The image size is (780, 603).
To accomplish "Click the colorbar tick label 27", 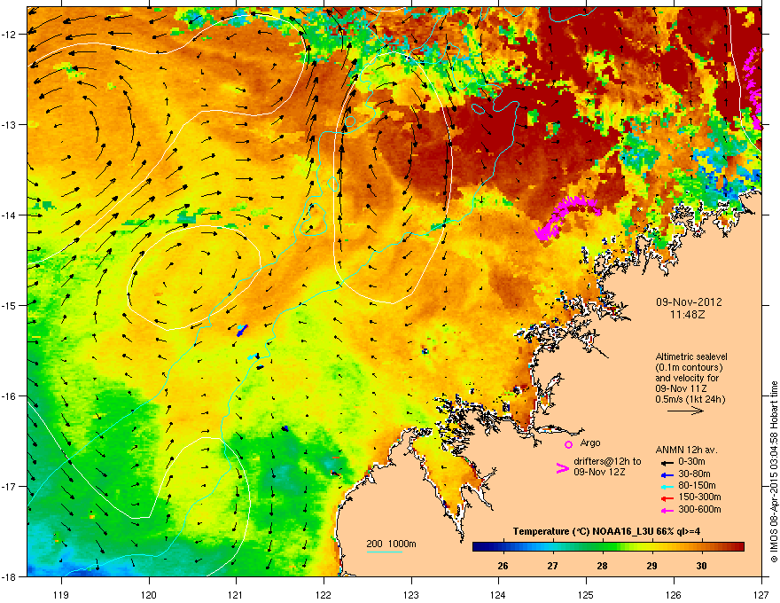I will click(x=553, y=566).
